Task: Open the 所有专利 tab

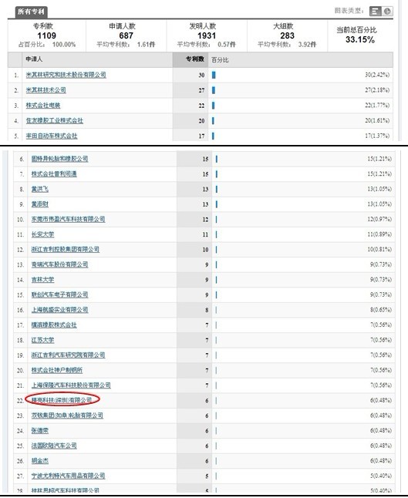Action: pyautogui.click(x=31, y=12)
